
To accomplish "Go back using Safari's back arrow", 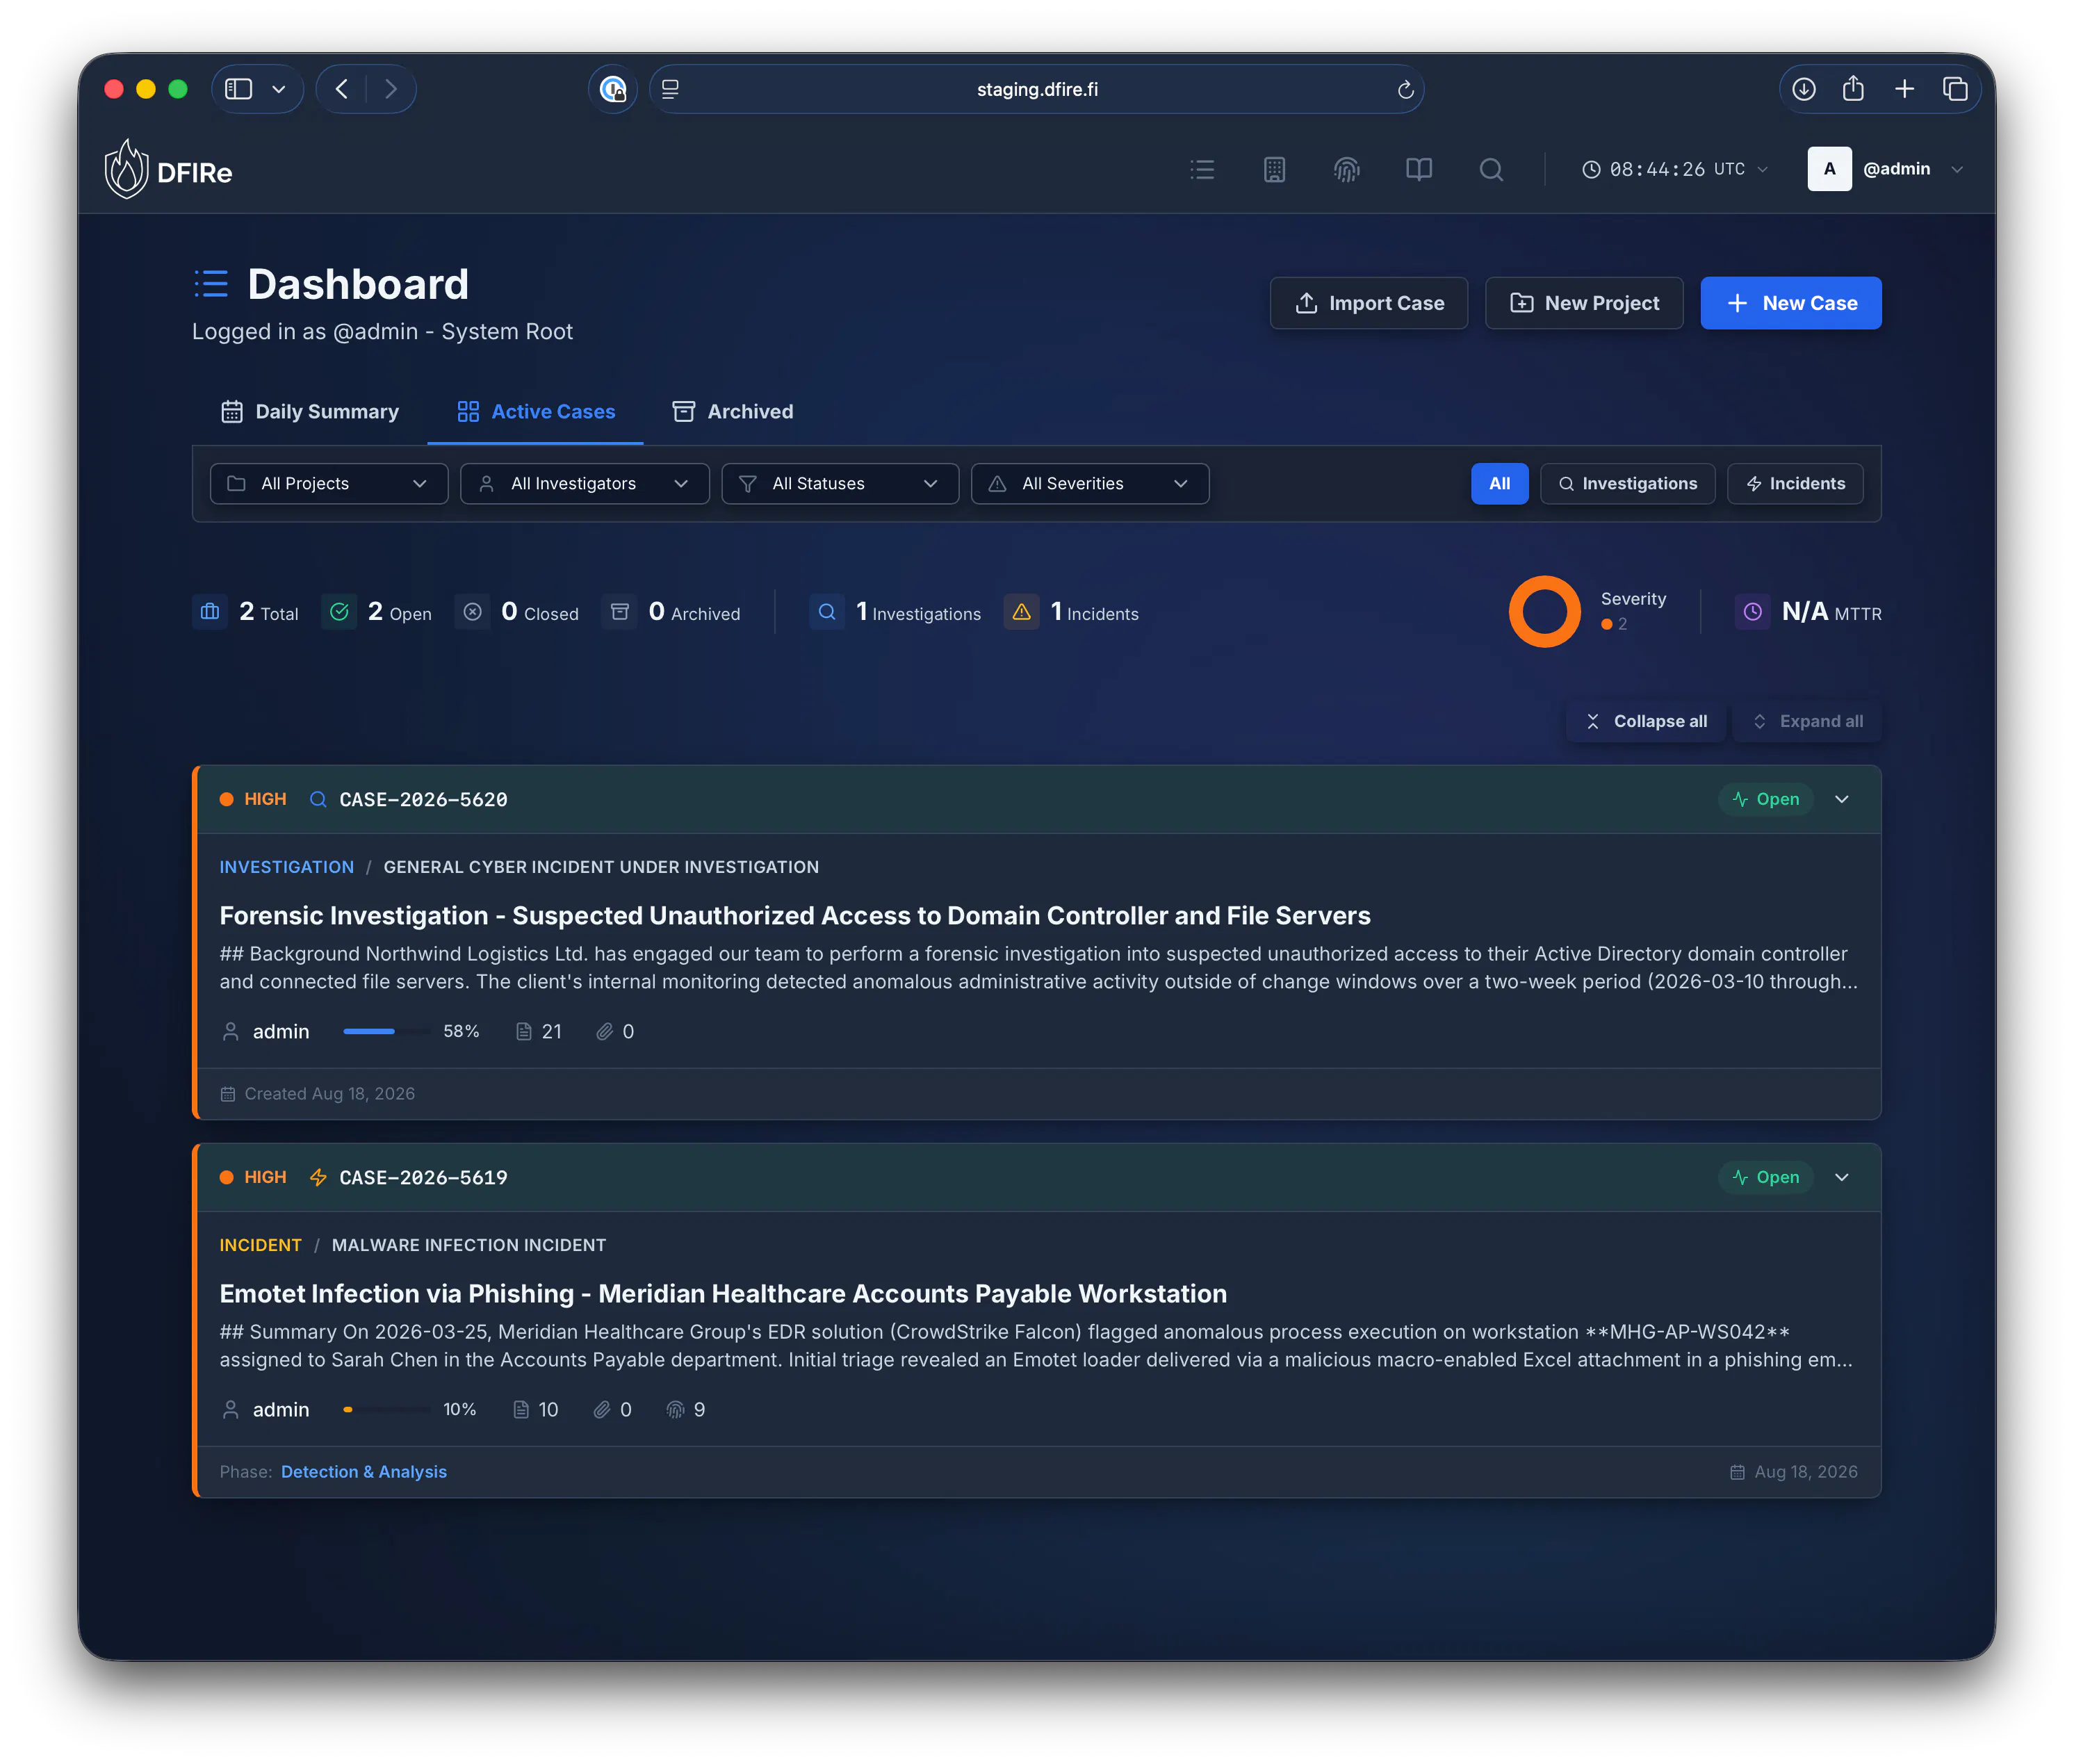I will [x=342, y=89].
